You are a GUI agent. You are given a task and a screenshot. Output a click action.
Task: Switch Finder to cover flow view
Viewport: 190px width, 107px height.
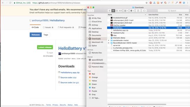(121, 11)
